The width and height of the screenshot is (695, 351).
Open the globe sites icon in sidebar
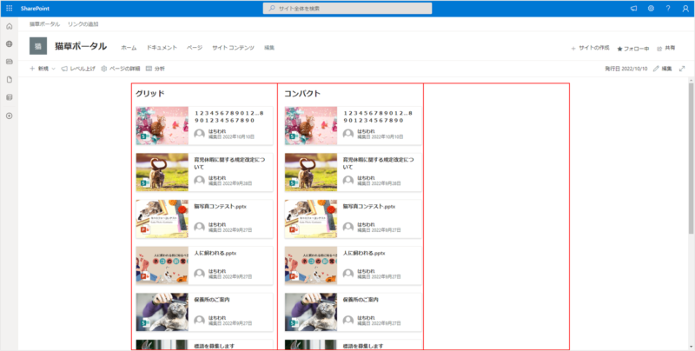coord(9,44)
